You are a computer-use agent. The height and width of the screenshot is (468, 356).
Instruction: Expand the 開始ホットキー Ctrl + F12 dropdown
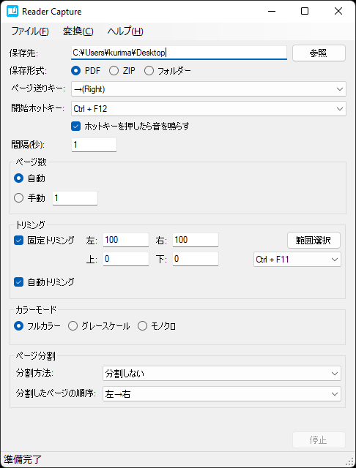209,109
